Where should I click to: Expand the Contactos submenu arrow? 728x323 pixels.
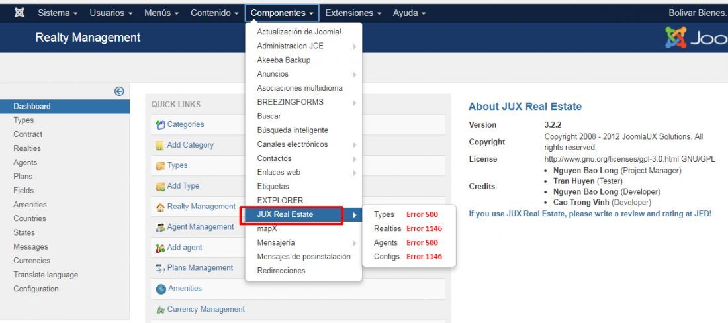[354, 159]
